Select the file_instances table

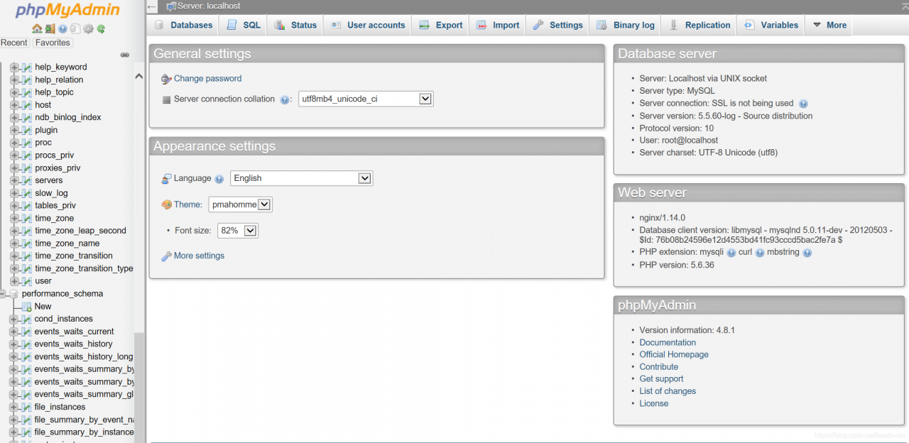click(60, 408)
